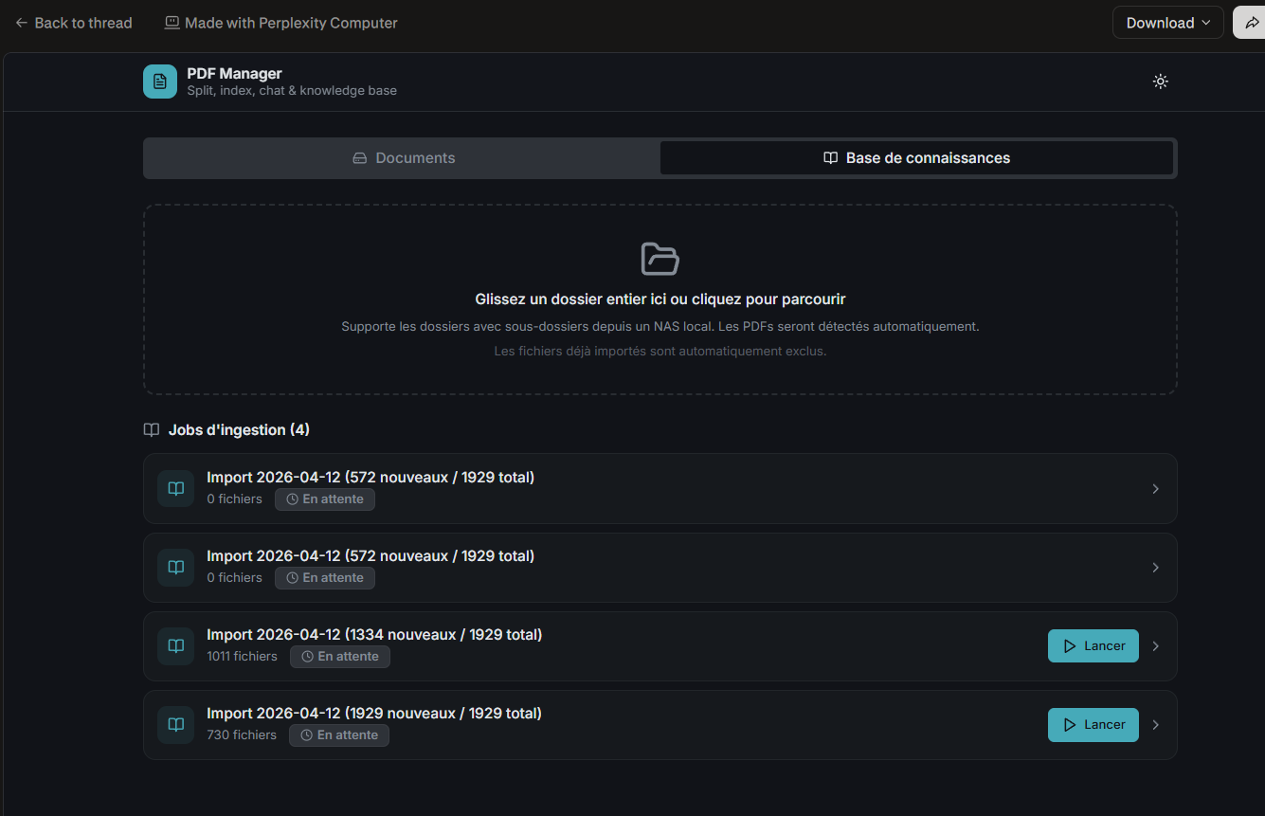Switch to the Documents tab
The image size is (1265, 816).
coord(403,158)
